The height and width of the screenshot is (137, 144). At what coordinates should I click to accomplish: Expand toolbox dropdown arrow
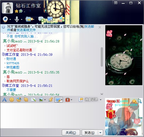72,100
